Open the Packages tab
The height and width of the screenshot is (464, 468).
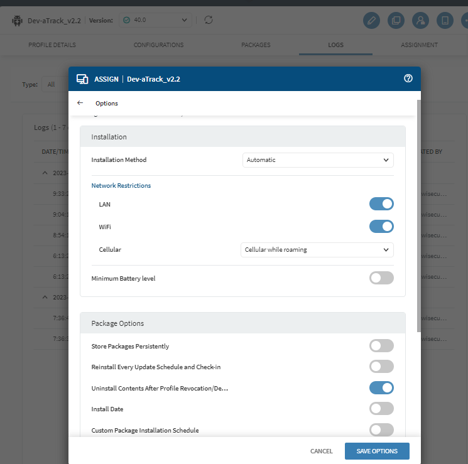pyautogui.click(x=256, y=45)
